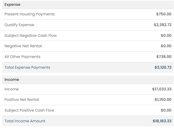This screenshot has height=131, width=174.
Task: Click the $3,120.72 total expense amount
Action: [163, 67]
